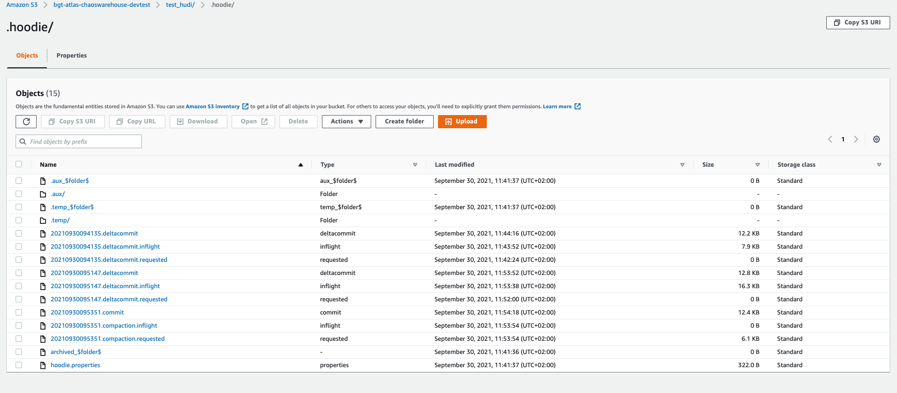The image size is (897, 393).
Task: Select checkbox for .aux_$folder$
Action: tap(19, 180)
